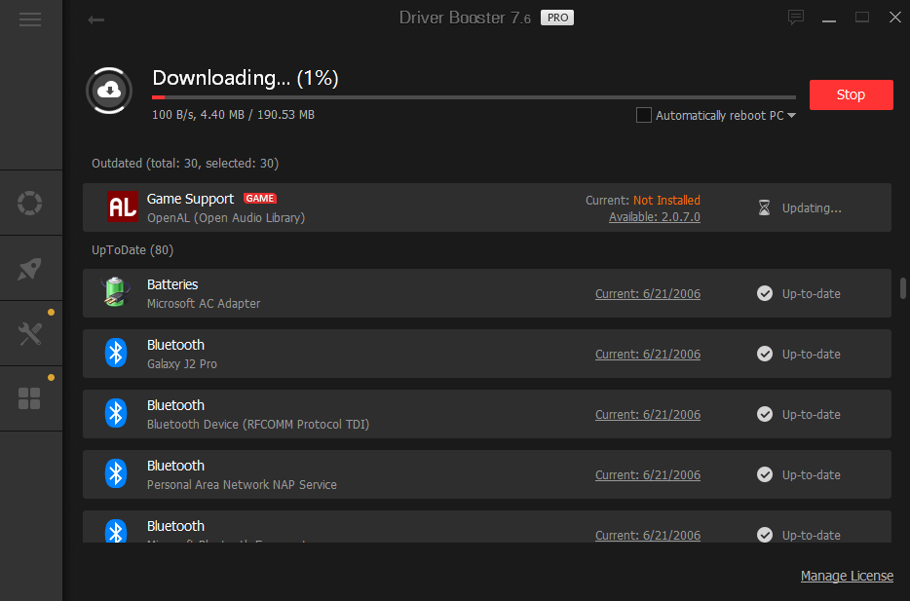Select the Game Support OpenAL row

[486, 207]
